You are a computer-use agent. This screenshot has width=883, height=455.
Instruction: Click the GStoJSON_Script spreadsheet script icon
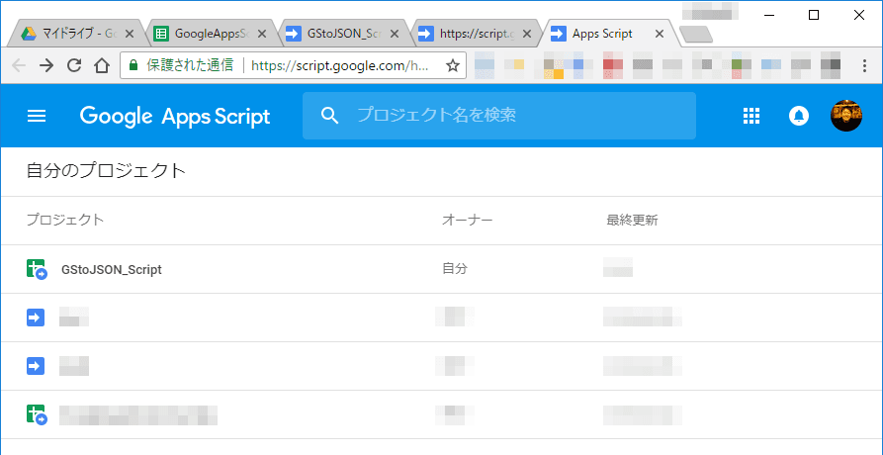click(37, 269)
